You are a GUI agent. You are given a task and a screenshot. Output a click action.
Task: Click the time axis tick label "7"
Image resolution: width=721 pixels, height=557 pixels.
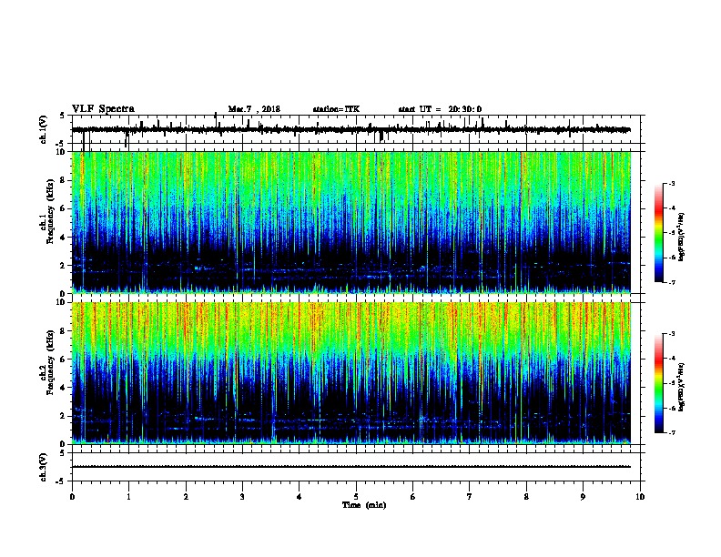[470, 497]
